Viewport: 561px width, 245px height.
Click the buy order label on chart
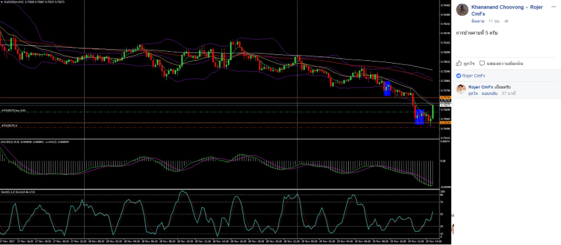[13, 111]
